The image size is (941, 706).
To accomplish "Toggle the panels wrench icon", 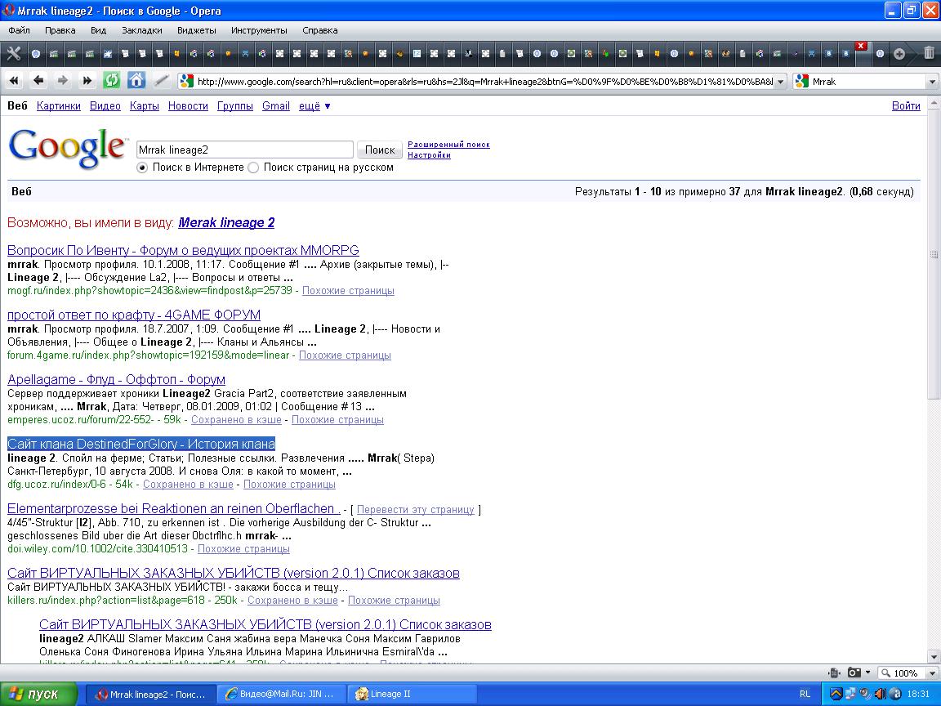I will (x=13, y=53).
